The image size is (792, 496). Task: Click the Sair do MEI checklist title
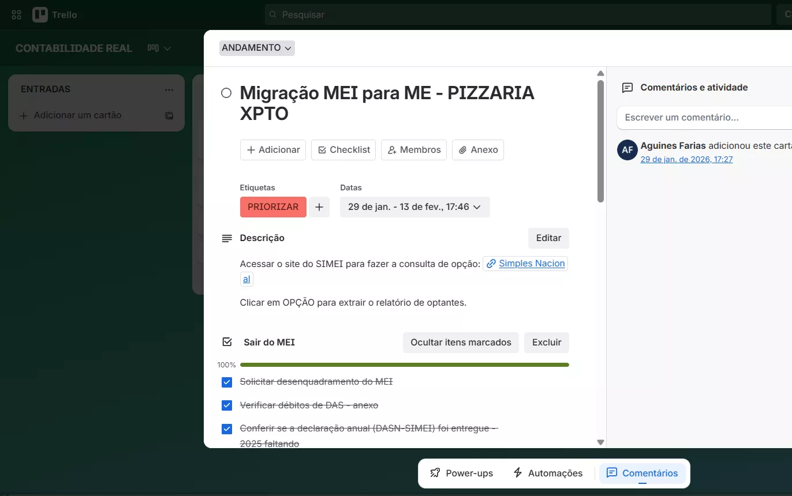tap(269, 343)
